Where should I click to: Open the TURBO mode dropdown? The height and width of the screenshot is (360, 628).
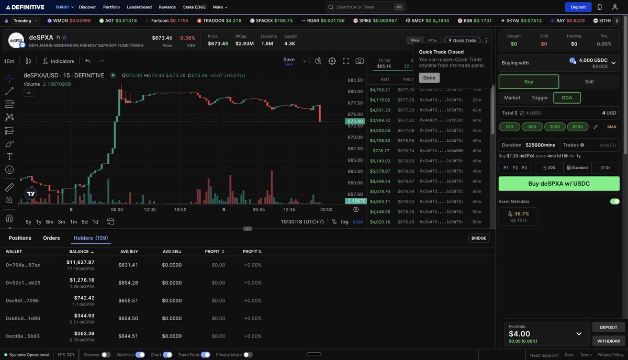point(64,7)
